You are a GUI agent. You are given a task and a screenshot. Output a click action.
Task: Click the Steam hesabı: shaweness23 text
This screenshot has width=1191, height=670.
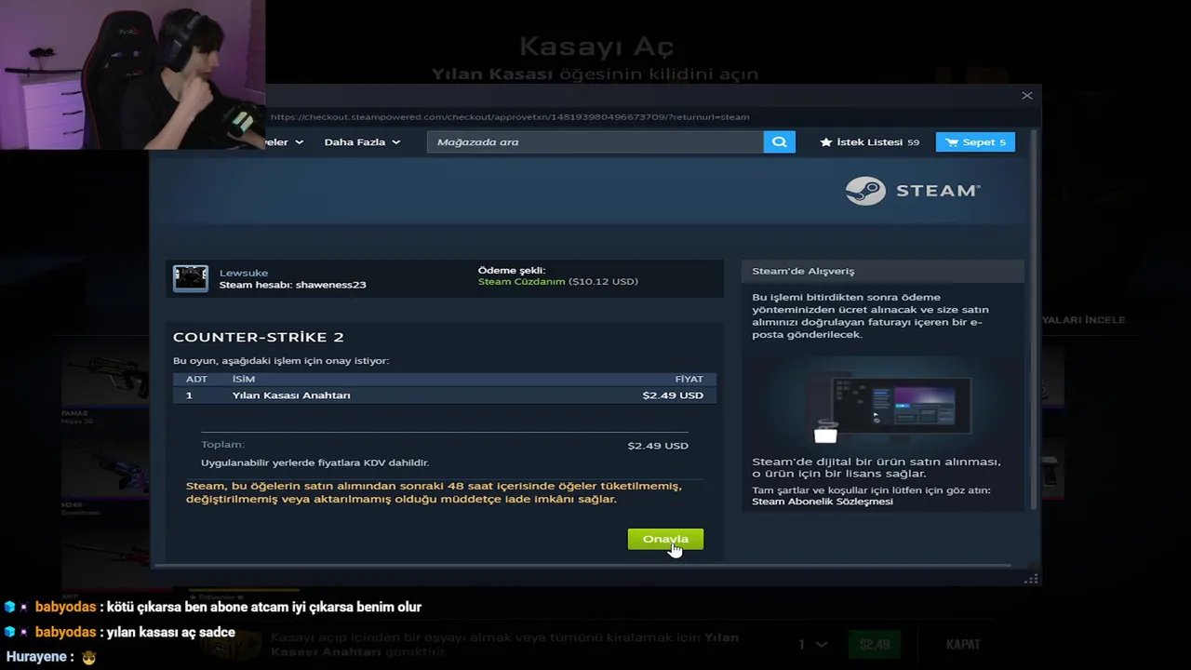click(292, 285)
